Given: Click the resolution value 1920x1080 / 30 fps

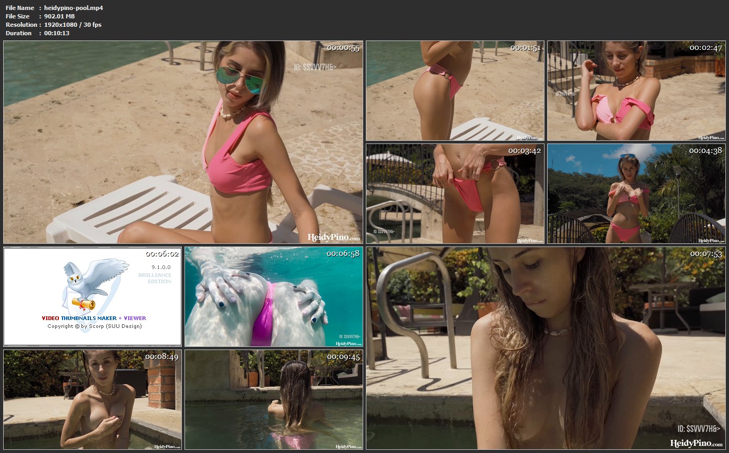Looking at the screenshot, I should [x=73, y=25].
